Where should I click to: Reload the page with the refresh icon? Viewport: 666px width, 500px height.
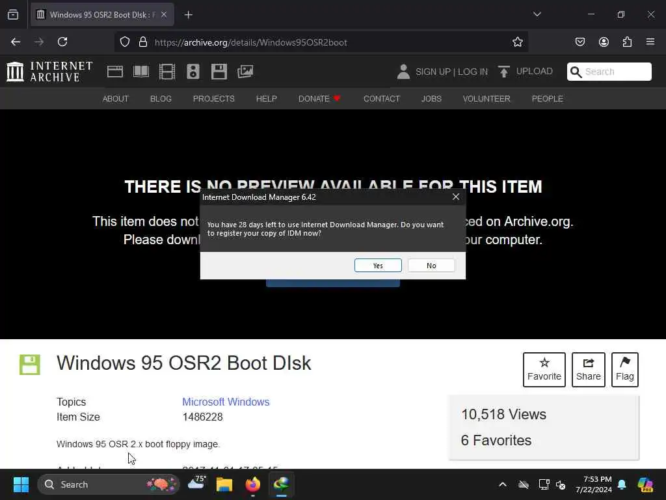[62, 42]
